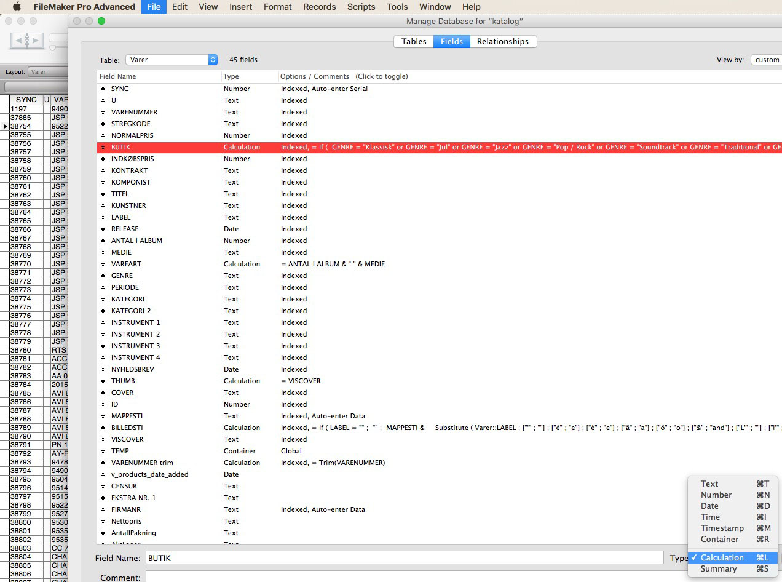This screenshot has height=582, width=782.
Task: Choose Calculation in the Type popup menu
Action: (x=732, y=557)
